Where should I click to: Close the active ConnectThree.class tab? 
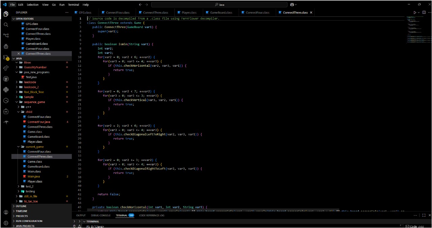(311, 12)
